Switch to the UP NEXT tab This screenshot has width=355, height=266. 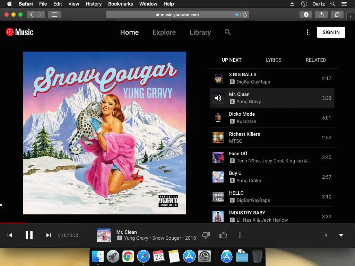click(232, 60)
